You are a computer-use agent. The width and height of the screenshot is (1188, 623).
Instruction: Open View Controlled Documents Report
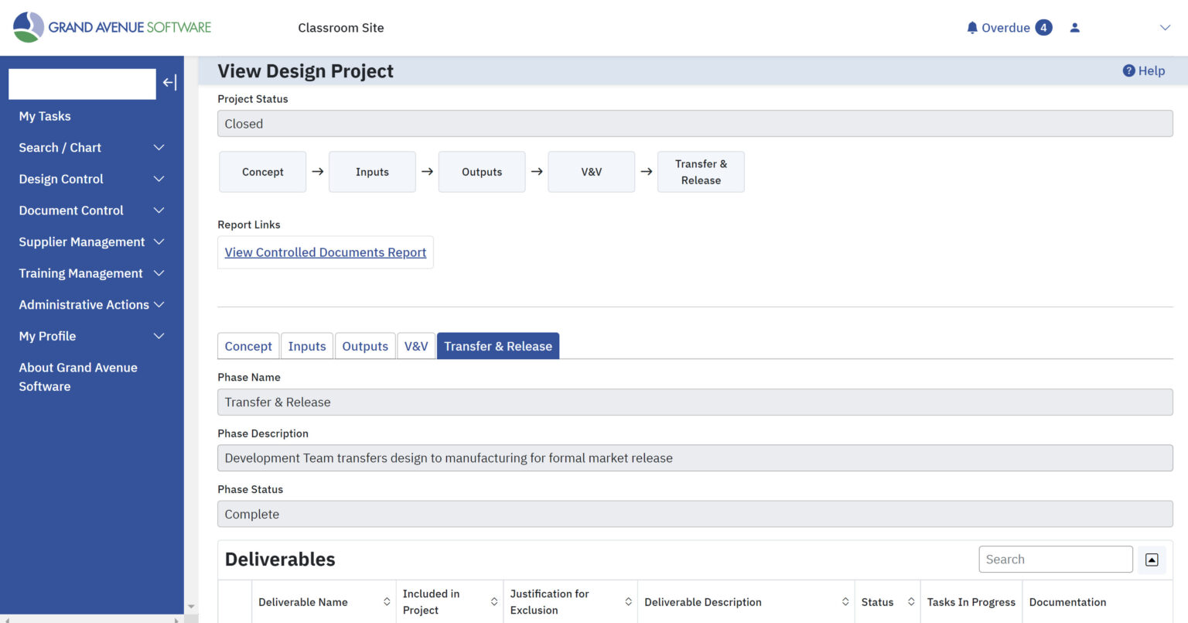(x=325, y=252)
